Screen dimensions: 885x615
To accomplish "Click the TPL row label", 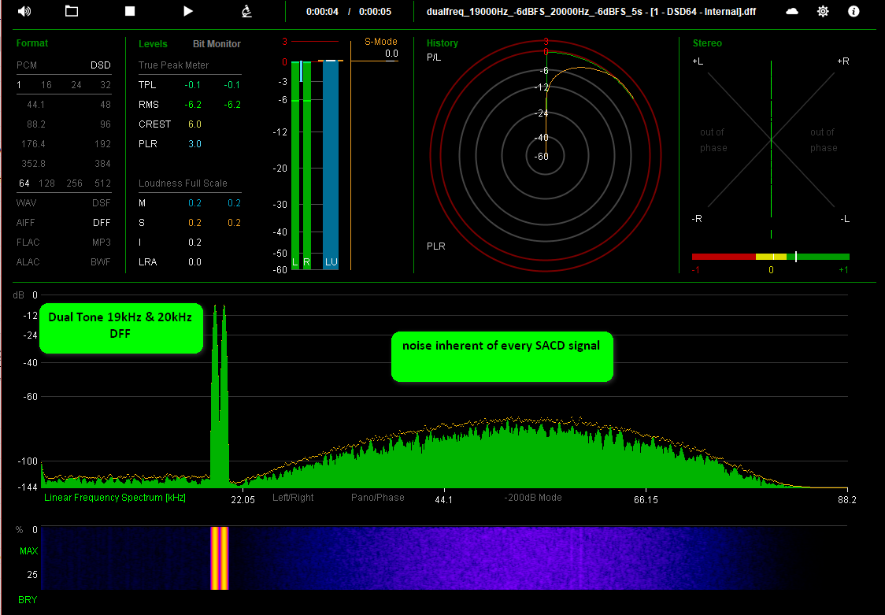I will [x=147, y=84].
